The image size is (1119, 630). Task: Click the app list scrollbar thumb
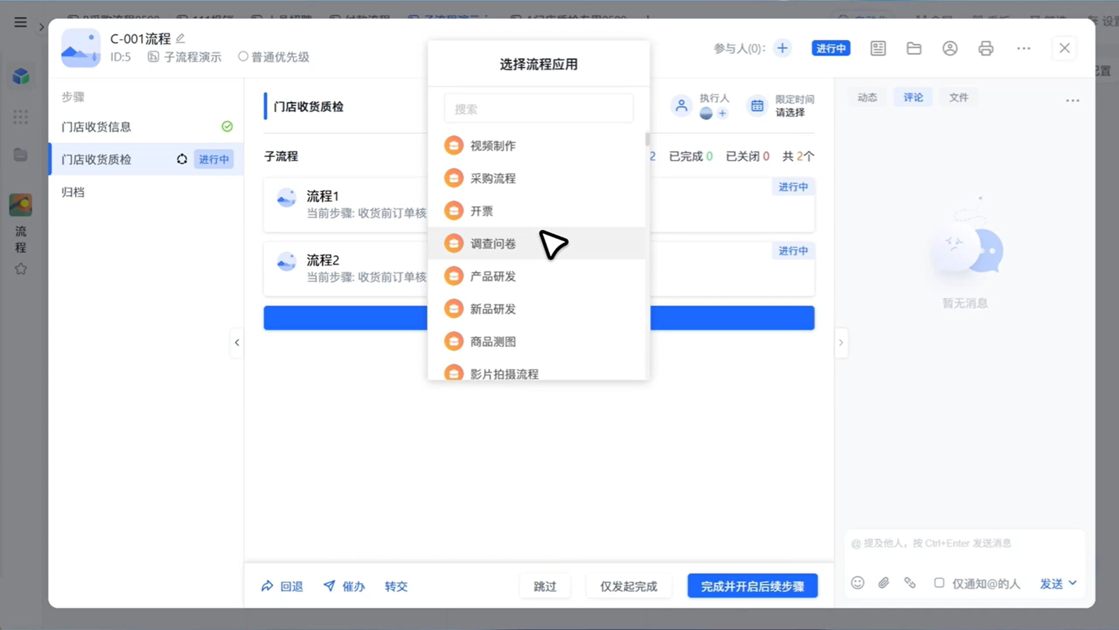click(647, 139)
